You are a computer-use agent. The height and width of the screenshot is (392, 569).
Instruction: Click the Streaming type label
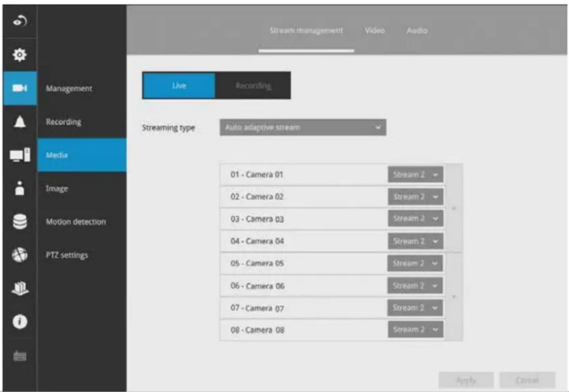(x=168, y=128)
